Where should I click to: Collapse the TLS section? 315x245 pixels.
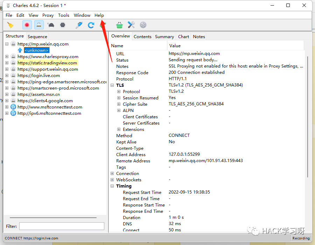[112, 85]
